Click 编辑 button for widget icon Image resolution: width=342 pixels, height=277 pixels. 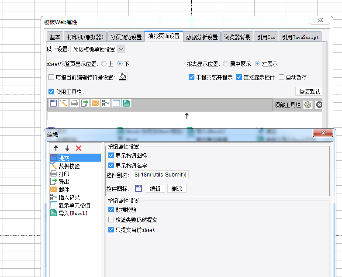(x=155, y=188)
